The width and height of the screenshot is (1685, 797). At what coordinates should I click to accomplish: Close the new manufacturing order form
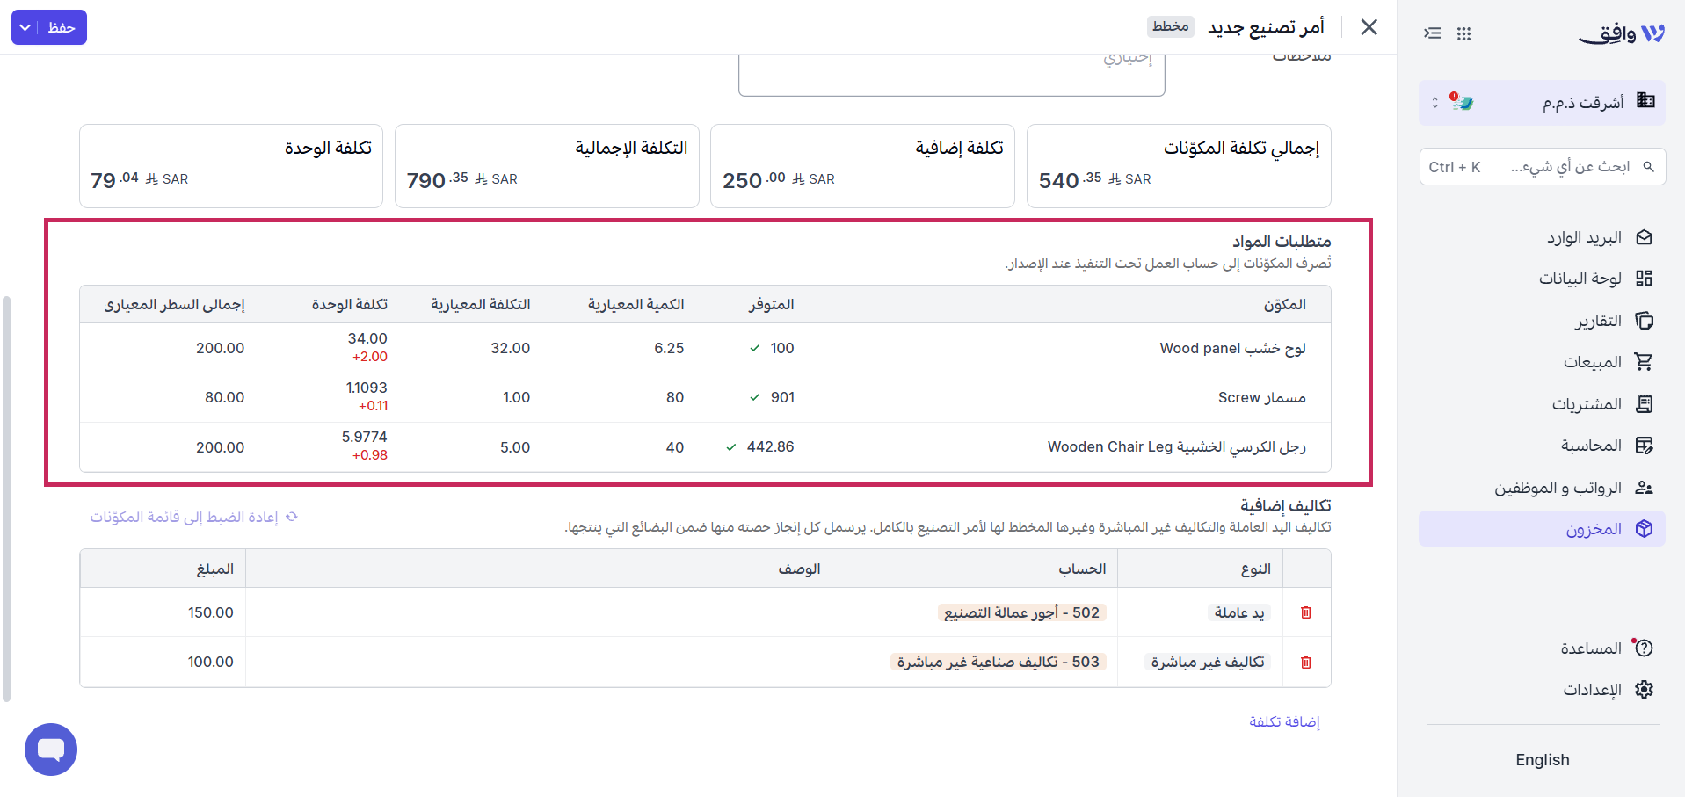coord(1369,27)
